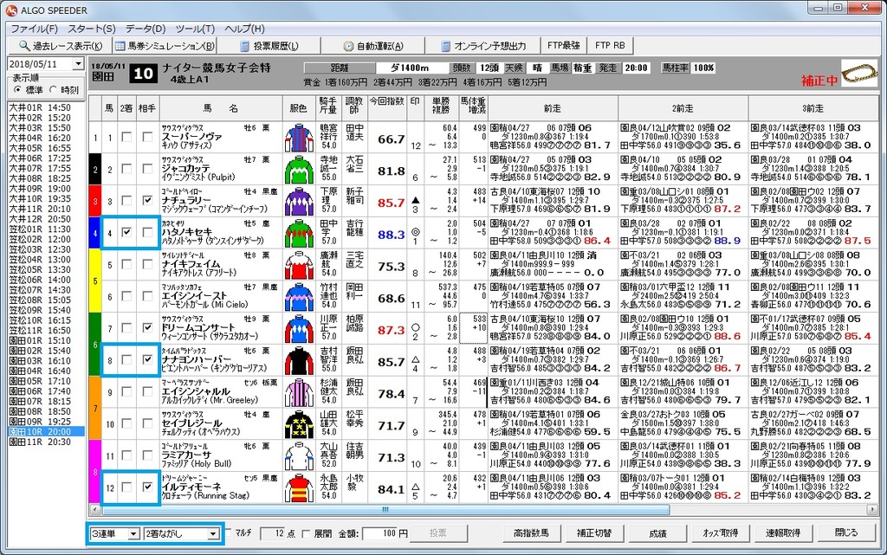
Task: Click FTP最強 toolbar button
Action: click(x=563, y=45)
